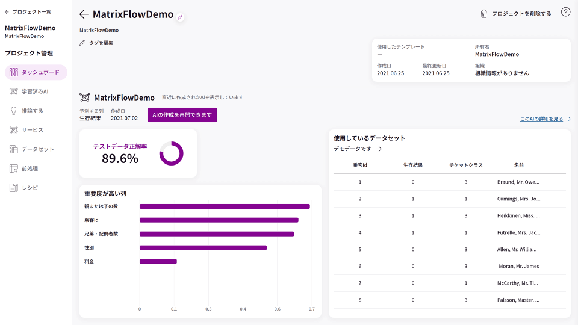Click the AI network icon beside the MatrixFlowDemo heading
This screenshot has width=578, height=325.
(x=84, y=97)
